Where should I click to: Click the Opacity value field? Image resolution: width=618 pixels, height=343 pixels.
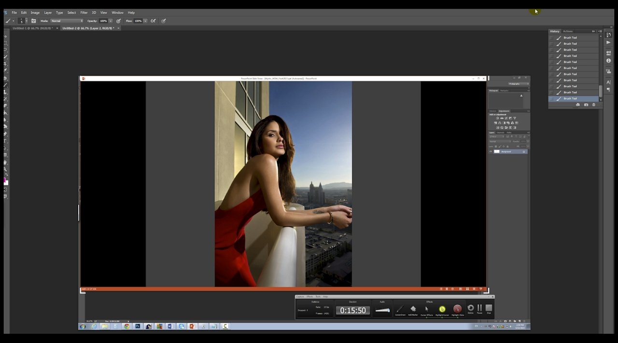pos(103,21)
